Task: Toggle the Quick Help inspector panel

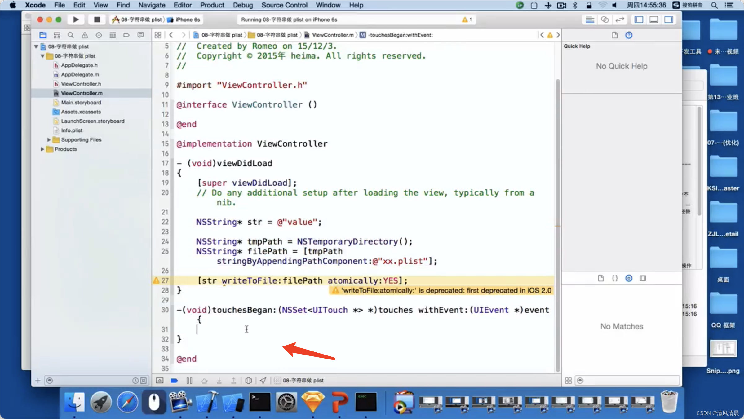Action: point(629,35)
